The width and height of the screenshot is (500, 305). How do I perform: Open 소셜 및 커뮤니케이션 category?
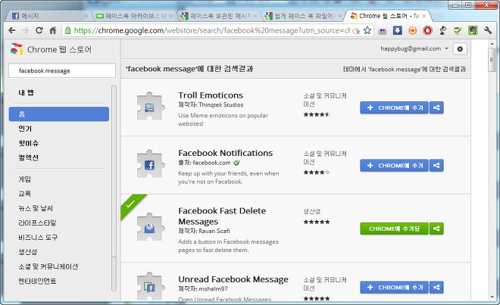pos(48,266)
